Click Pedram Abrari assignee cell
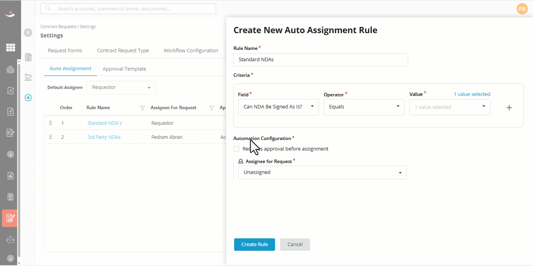Viewport: 533px width, 266px height. 168,137
